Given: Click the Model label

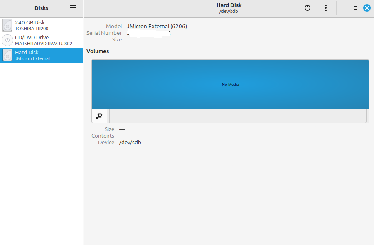Looking at the screenshot, I should 114,26.
